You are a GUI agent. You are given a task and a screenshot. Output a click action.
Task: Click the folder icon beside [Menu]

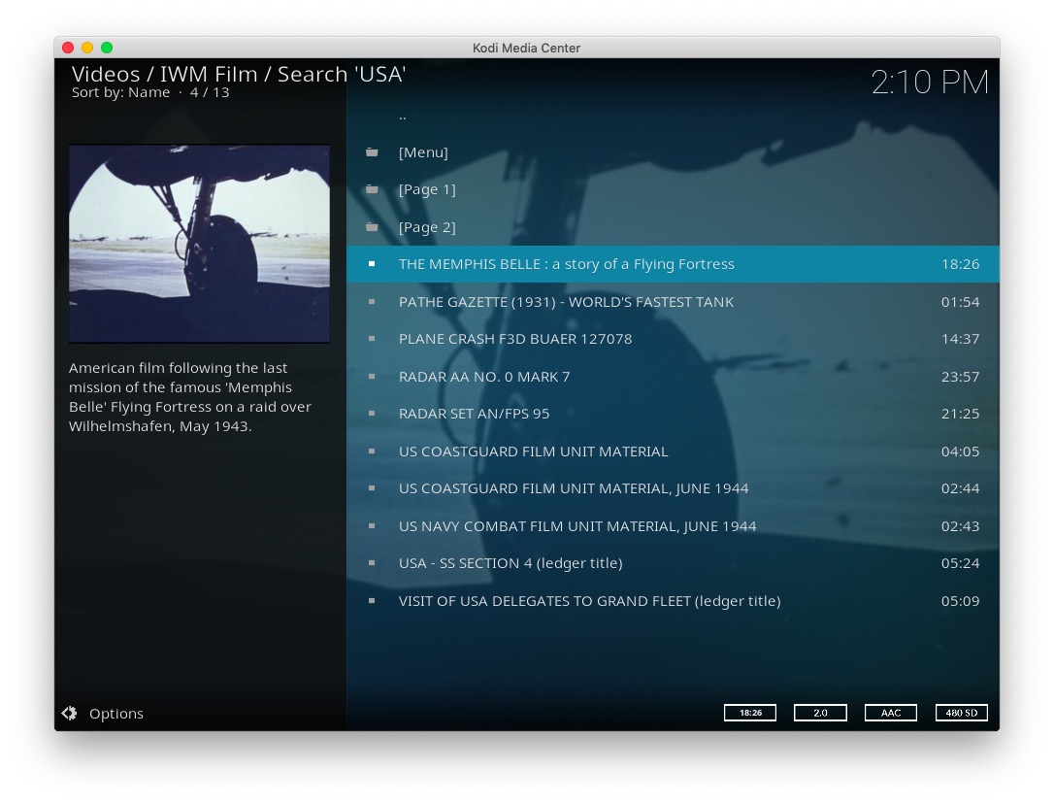click(x=372, y=152)
